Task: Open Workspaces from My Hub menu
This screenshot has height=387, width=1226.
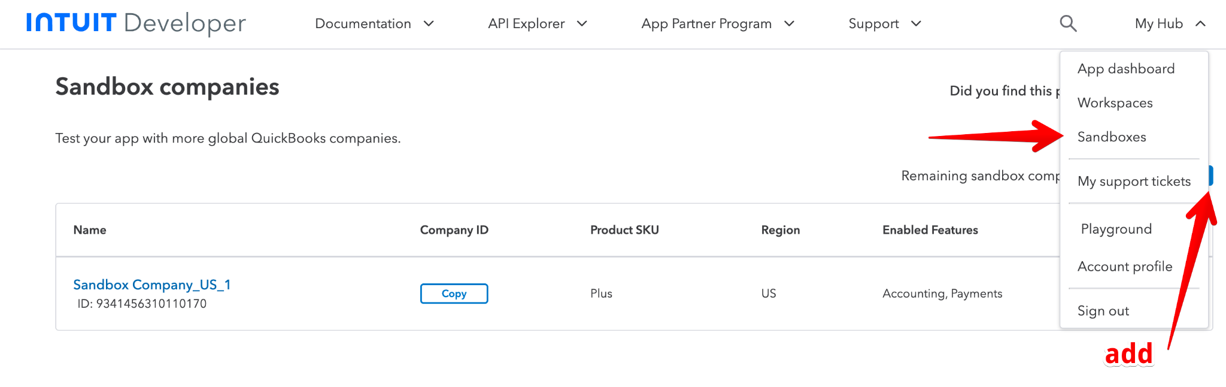Action: 1115,103
